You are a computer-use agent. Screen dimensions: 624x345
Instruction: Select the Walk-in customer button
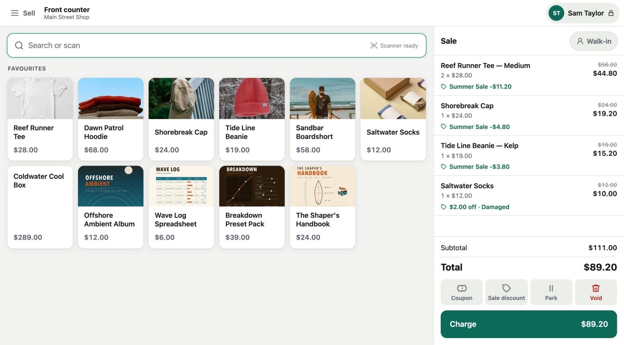point(594,41)
